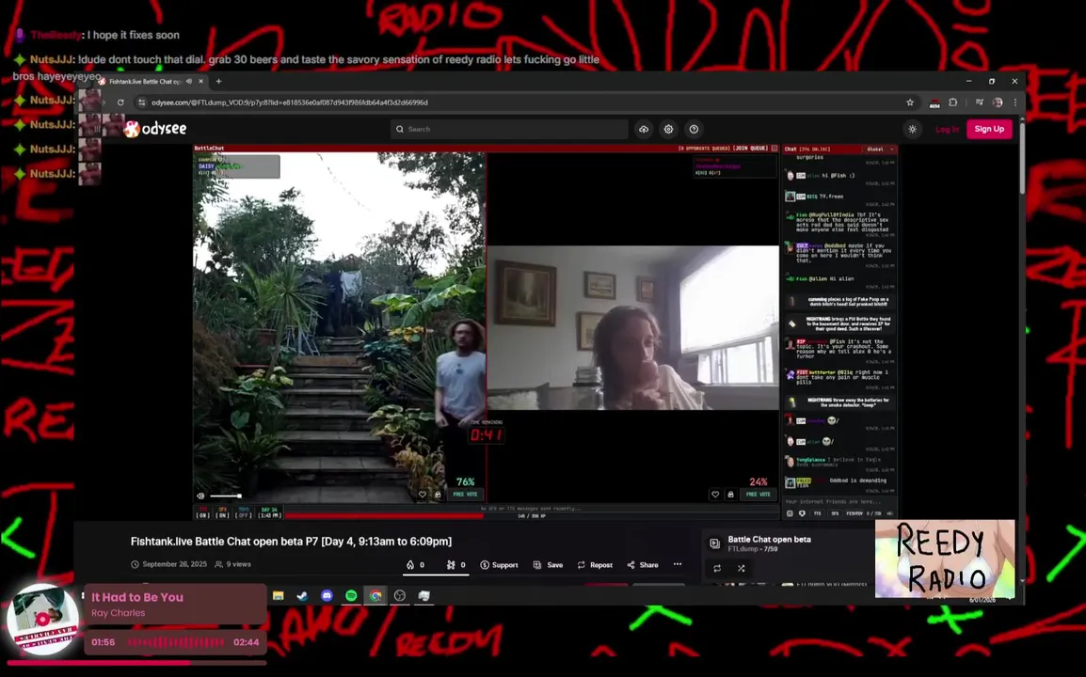Open the FTLdump channel link in the playlist
This screenshot has height=677, width=1086.
click(742, 549)
